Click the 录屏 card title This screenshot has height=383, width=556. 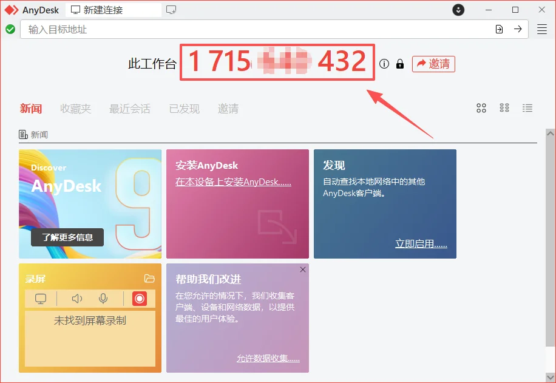[x=35, y=279]
